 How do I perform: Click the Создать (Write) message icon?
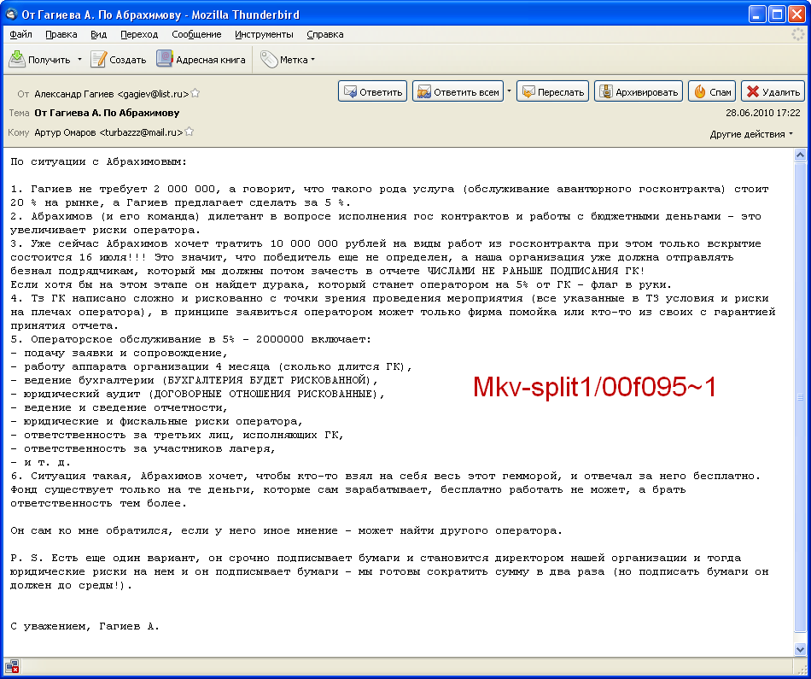point(99,59)
